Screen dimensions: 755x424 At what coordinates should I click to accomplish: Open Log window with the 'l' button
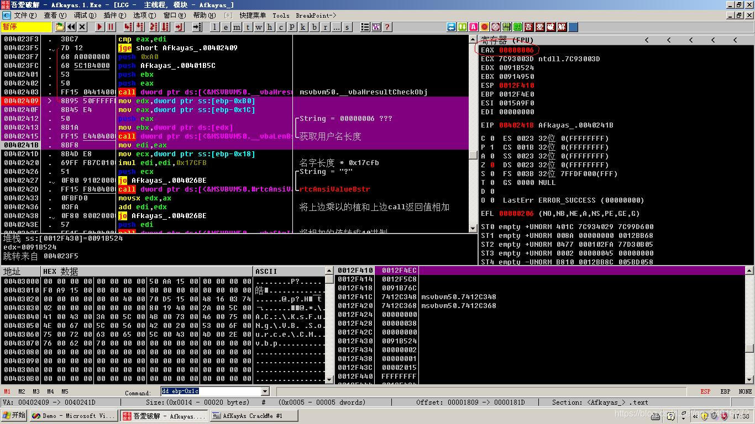pos(215,26)
